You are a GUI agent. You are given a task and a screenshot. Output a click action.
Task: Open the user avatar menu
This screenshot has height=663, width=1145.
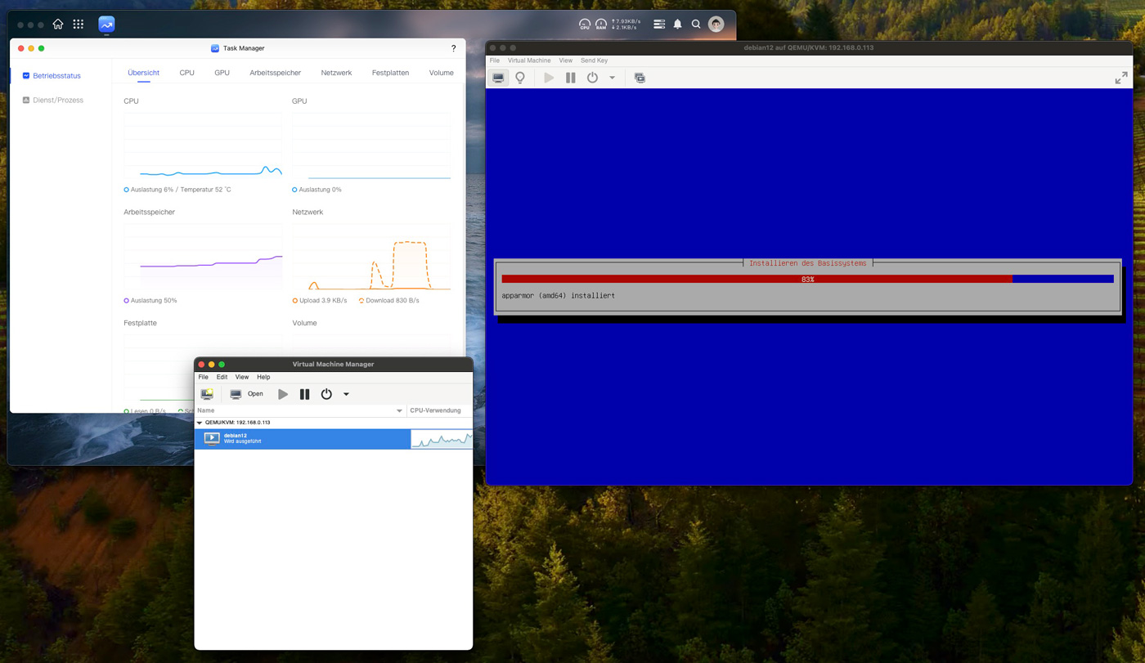click(716, 25)
